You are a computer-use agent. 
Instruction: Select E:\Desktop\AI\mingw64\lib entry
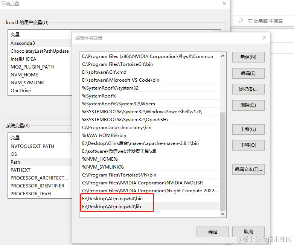tap(149, 206)
